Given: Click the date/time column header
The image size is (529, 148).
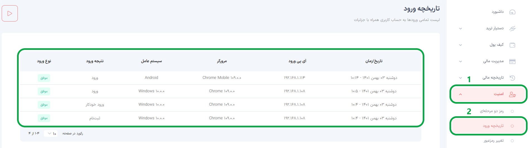Looking at the screenshot, I should pyautogui.click(x=374, y=61).
